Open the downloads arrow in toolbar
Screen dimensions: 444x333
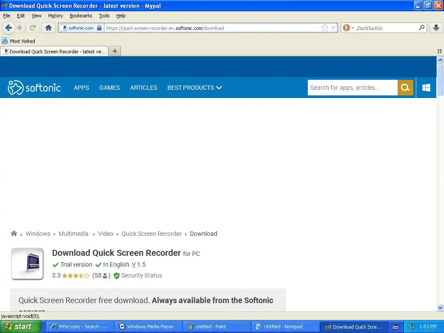436,28
